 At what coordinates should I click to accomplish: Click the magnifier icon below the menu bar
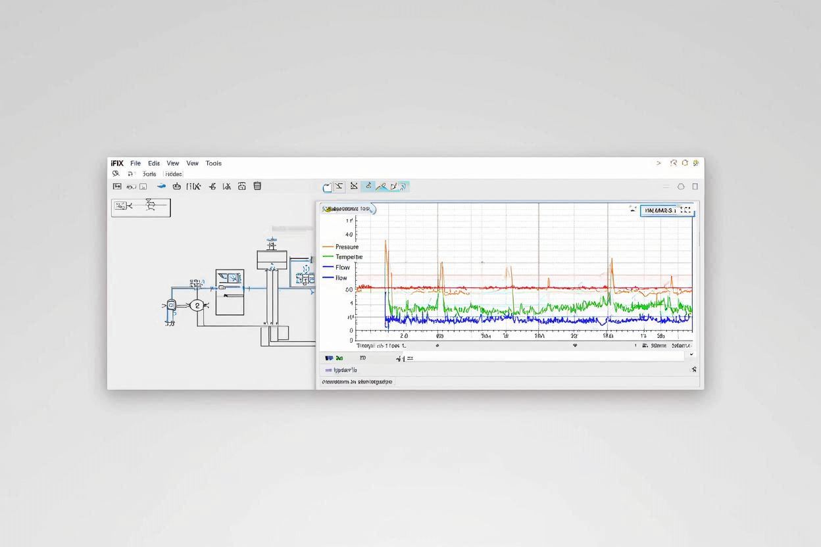pyautogui.click(x=116, y=174)
